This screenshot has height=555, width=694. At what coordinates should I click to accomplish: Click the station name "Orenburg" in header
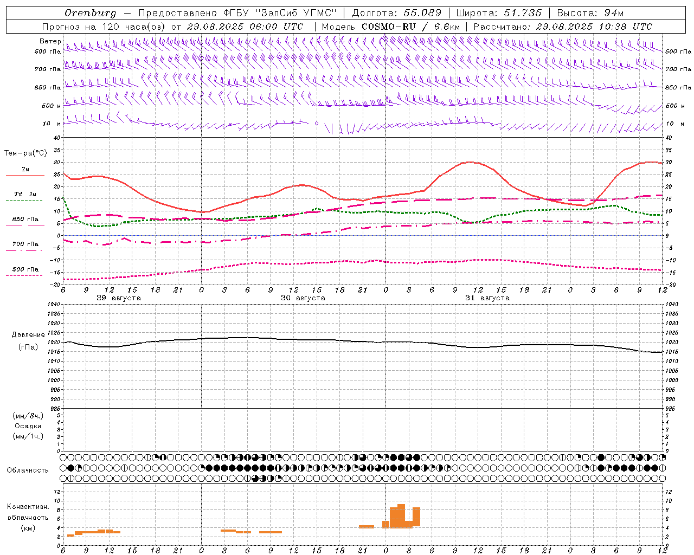pos(91,13)
